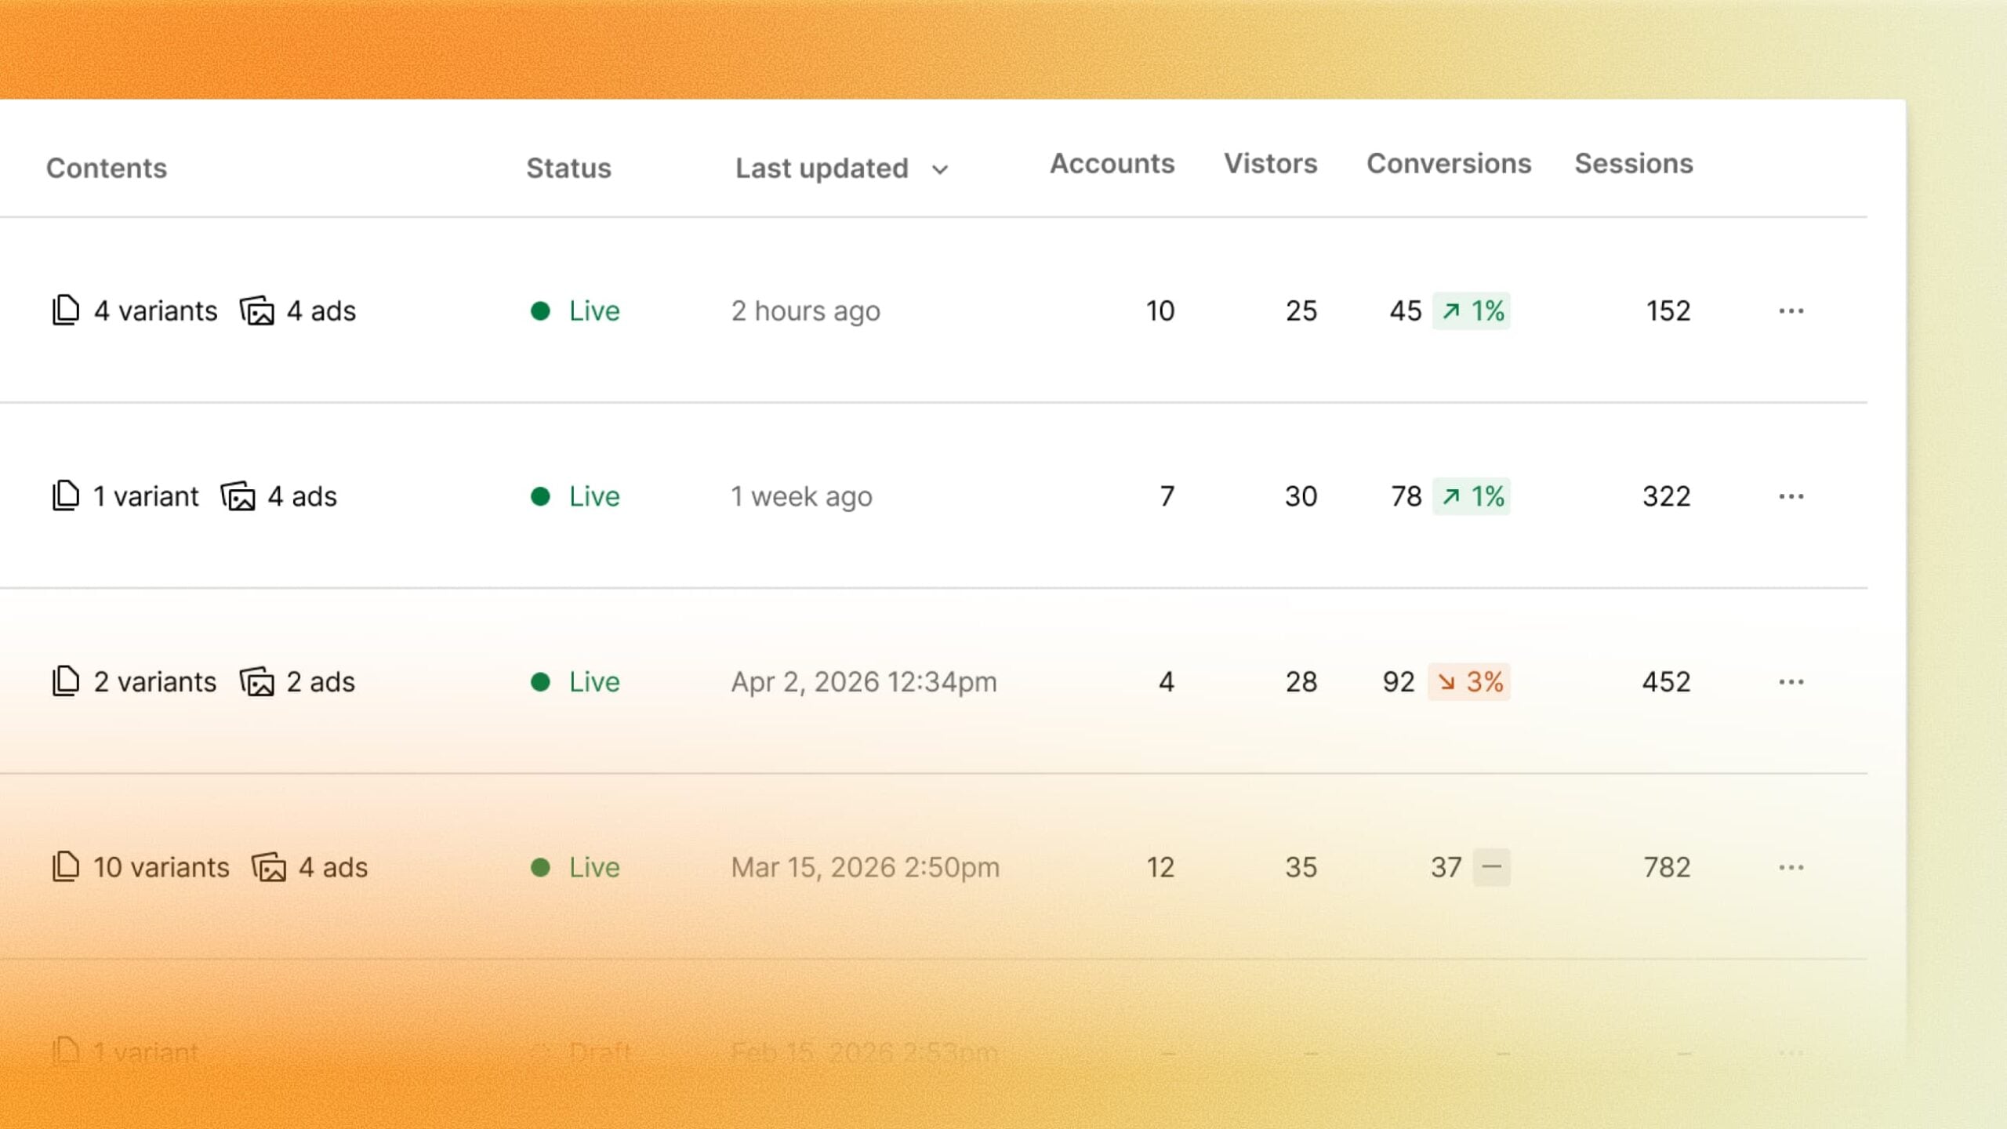
Task: Select the '4 variants' text
Action: click(x=155, y=310)
